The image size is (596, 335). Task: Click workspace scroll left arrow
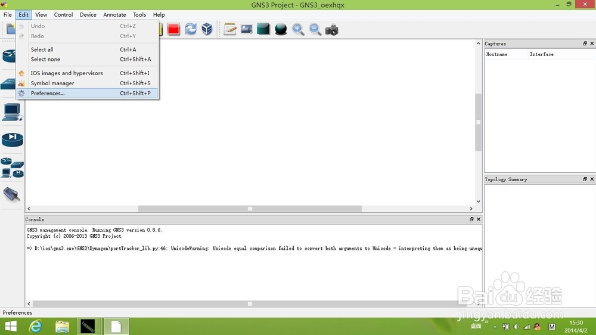[x=29, y=209]
